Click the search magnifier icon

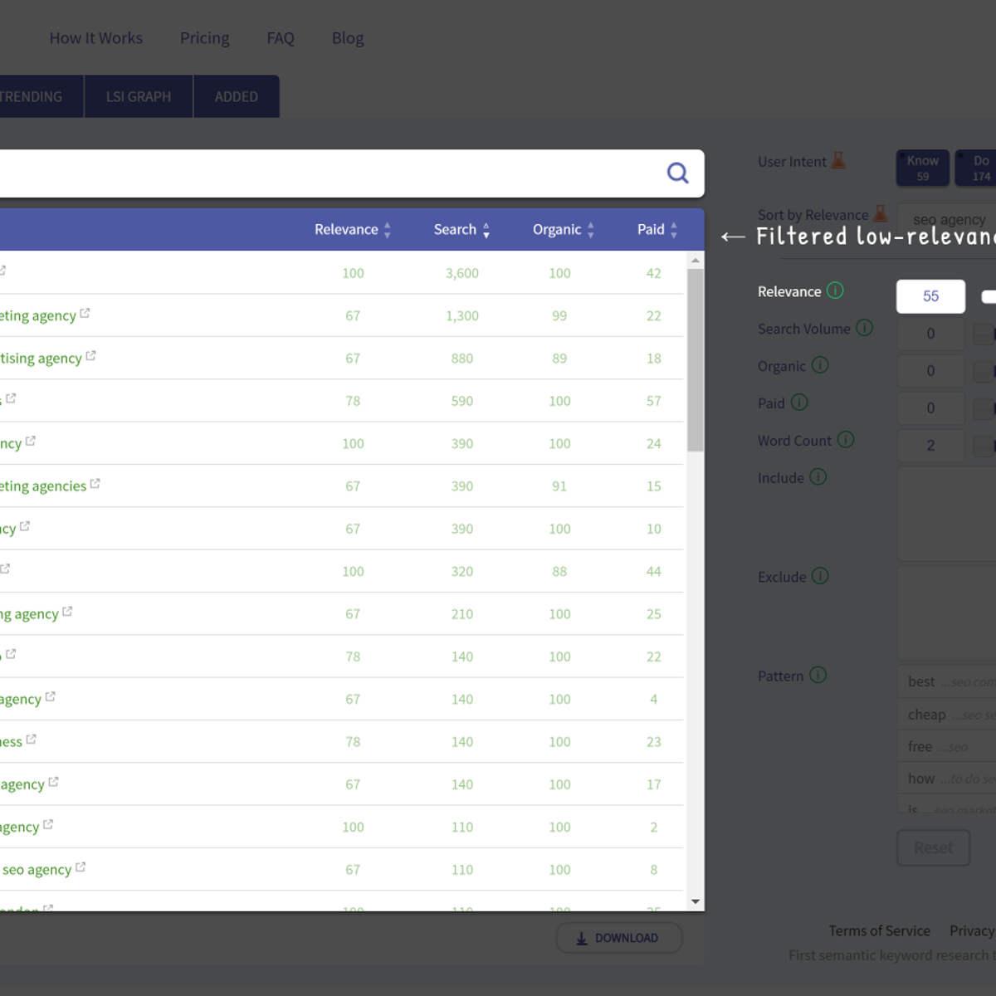677,173
